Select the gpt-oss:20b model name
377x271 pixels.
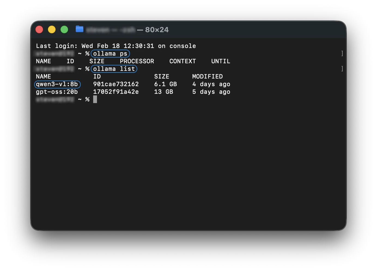click(57, 92)
